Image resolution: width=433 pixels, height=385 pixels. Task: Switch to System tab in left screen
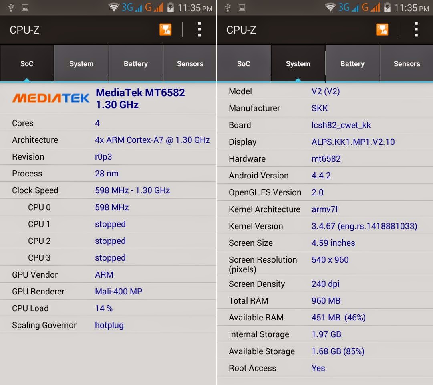[x=81, y=64]
